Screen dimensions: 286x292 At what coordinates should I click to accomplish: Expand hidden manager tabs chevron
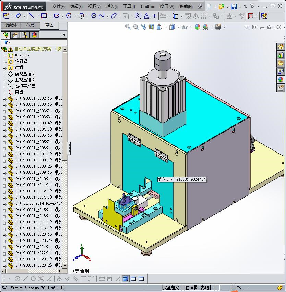coord(64,35)
